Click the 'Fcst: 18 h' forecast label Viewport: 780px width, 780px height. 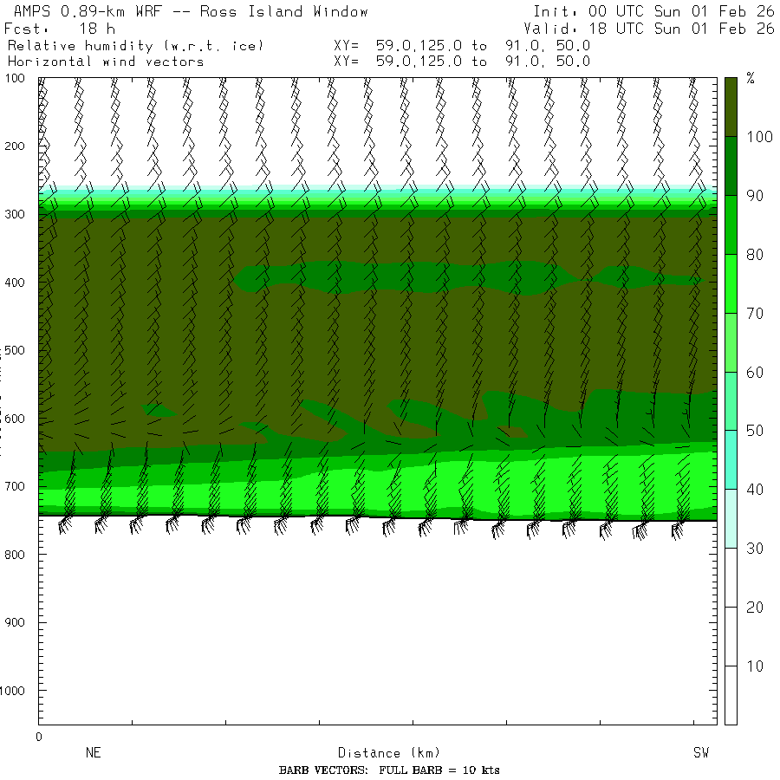point(60,29)
